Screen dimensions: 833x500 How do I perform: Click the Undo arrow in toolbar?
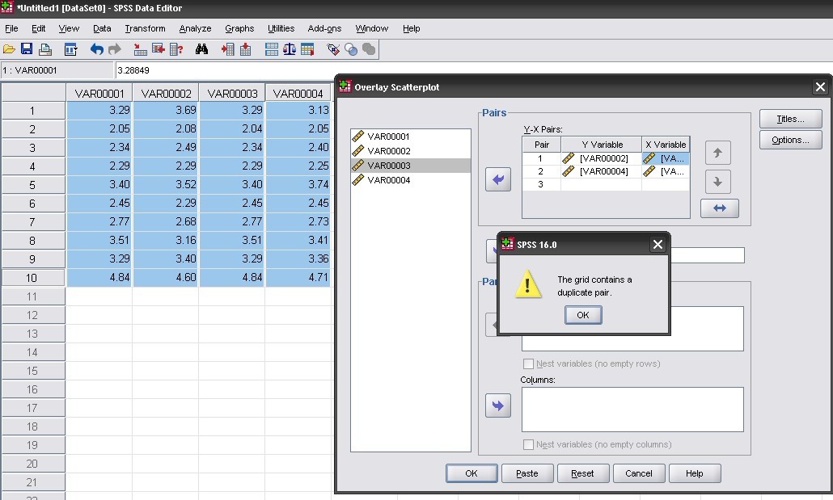click(96, 49)
